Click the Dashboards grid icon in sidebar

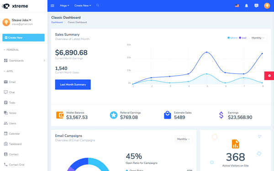(x=6, y=60)
